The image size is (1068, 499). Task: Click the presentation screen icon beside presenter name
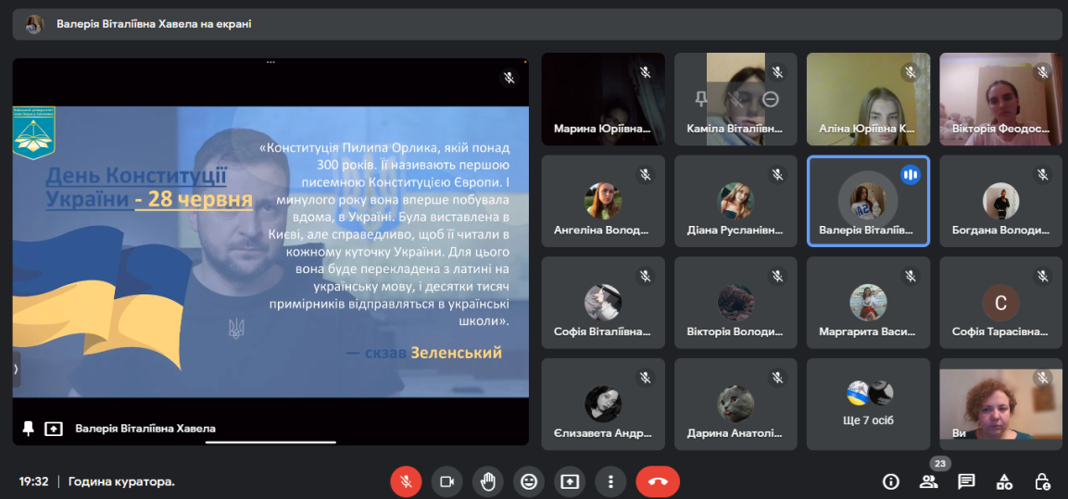(x=53, y=429)
